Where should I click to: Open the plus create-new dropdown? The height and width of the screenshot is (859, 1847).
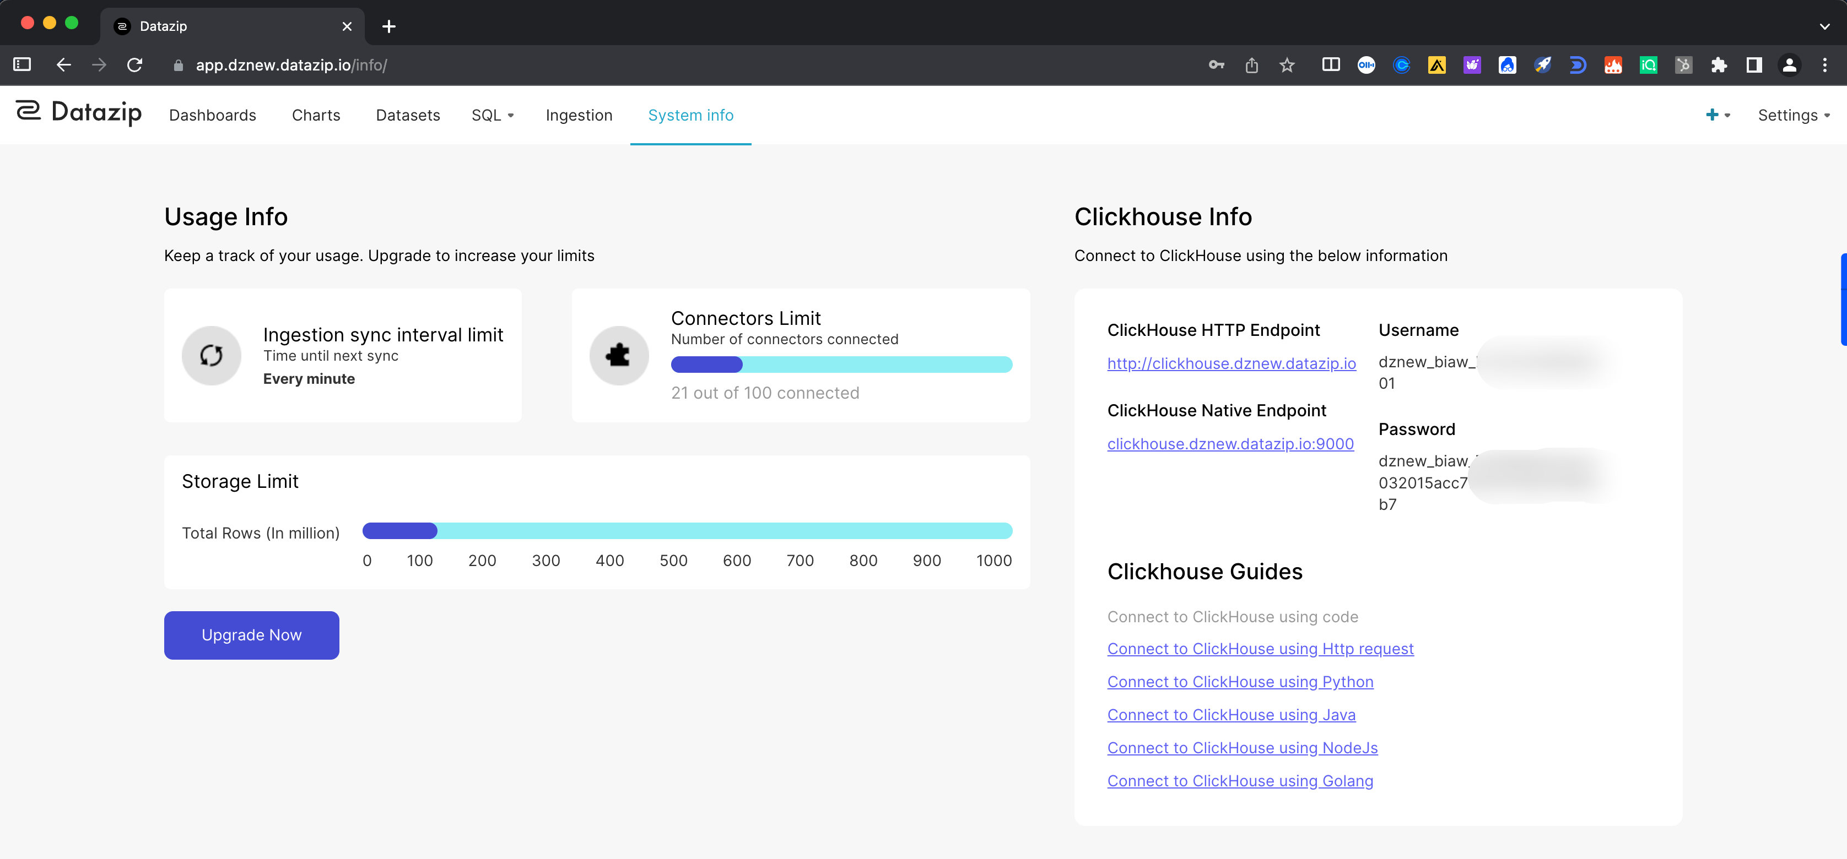[1717, 115]
